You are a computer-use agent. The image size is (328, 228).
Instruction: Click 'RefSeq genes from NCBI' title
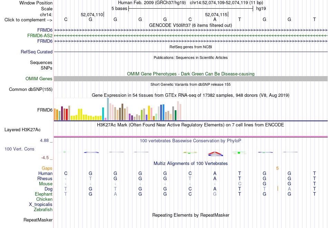click(x=191, y=47)
